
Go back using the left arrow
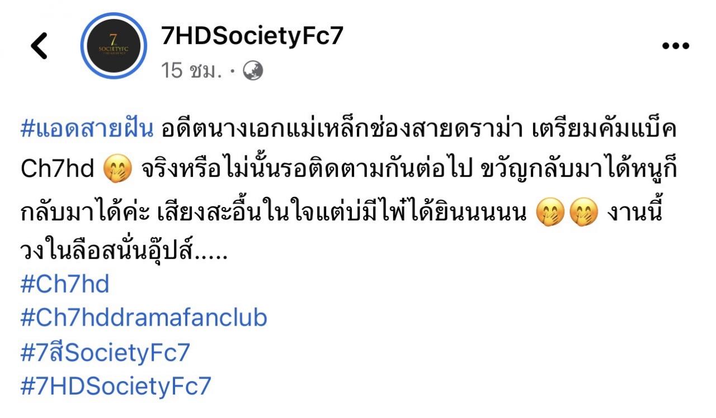click(x=39, y=46)
